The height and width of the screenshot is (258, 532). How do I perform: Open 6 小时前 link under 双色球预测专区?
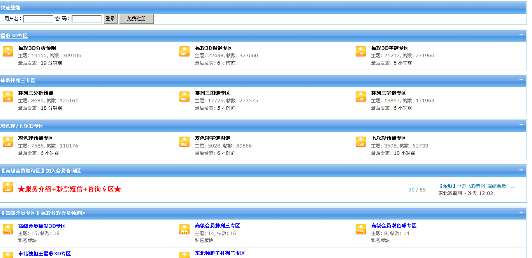(x=50, y=153)
